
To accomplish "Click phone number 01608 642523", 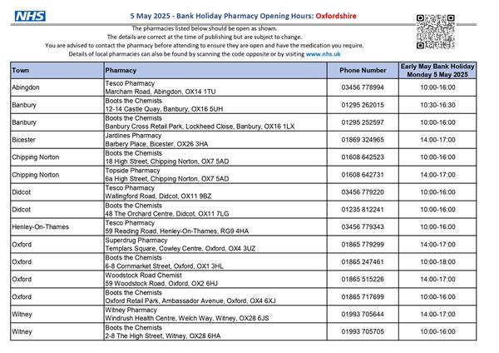I will (x=363, y=157).
